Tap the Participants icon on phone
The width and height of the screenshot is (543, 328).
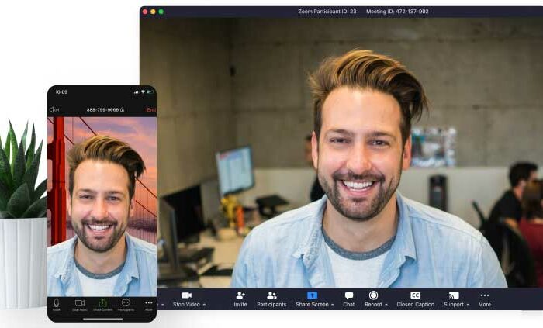pos(126,302)
